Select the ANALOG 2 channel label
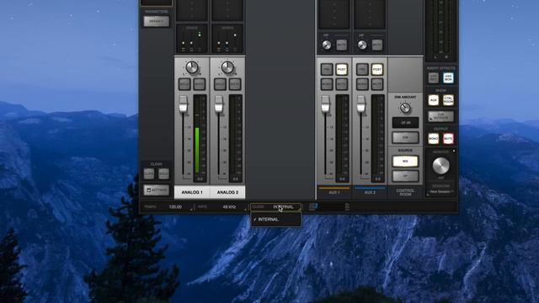Image resolution: width=539 pixels, height=303 pixels. click(x=227, y=192)
